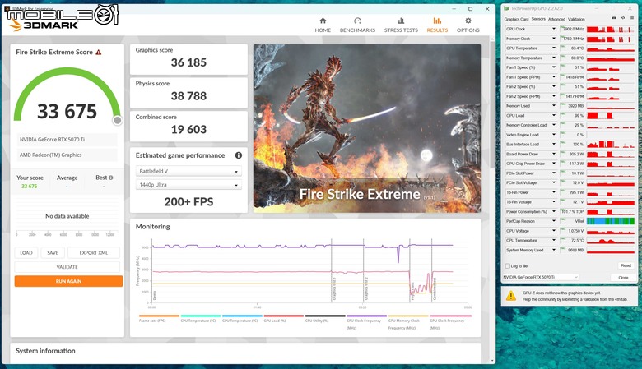The height and width of the screenshot is (369, 642).
Task: Switch to the Graphics Card tab in GPU-Z
Action: click(516, 19)
